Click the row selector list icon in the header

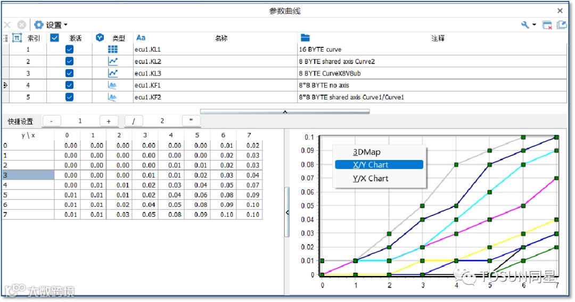click(5, 38)
